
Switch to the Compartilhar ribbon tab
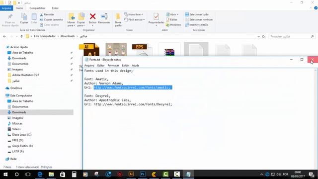pyautogui.click(x=37, y=8)
